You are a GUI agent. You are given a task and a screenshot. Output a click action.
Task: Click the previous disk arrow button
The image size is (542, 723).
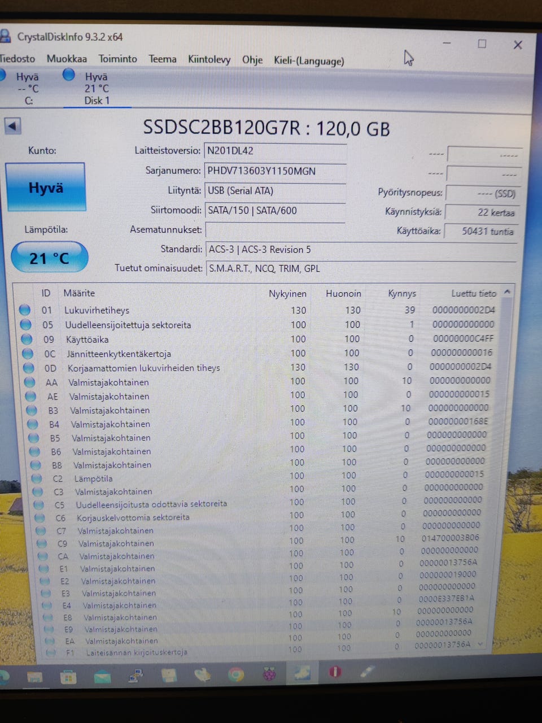click(12, 125)
